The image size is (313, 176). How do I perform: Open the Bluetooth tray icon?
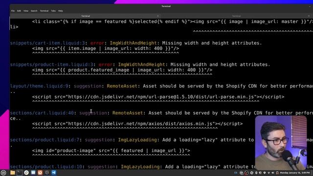point(256,173)
